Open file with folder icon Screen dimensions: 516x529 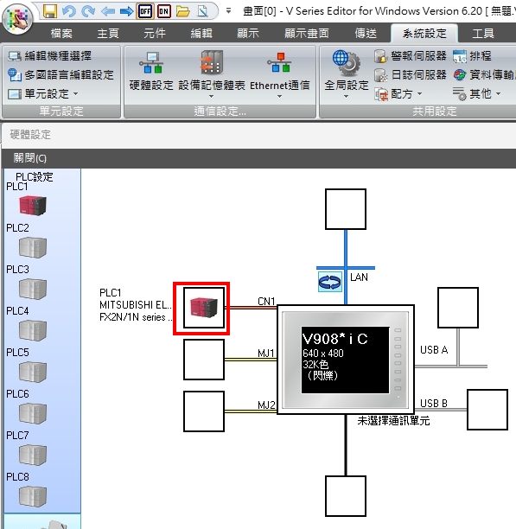pyautogui.click(x=182, y=11)
